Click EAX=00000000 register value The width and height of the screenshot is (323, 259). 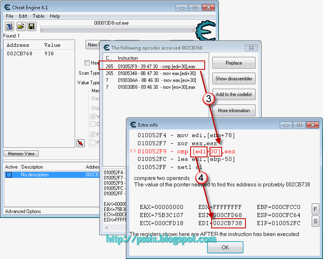[x=161, y=207]
